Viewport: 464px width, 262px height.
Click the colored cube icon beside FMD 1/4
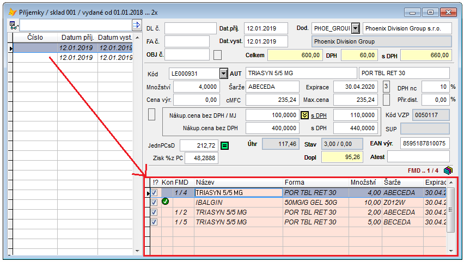coord(448,170)
